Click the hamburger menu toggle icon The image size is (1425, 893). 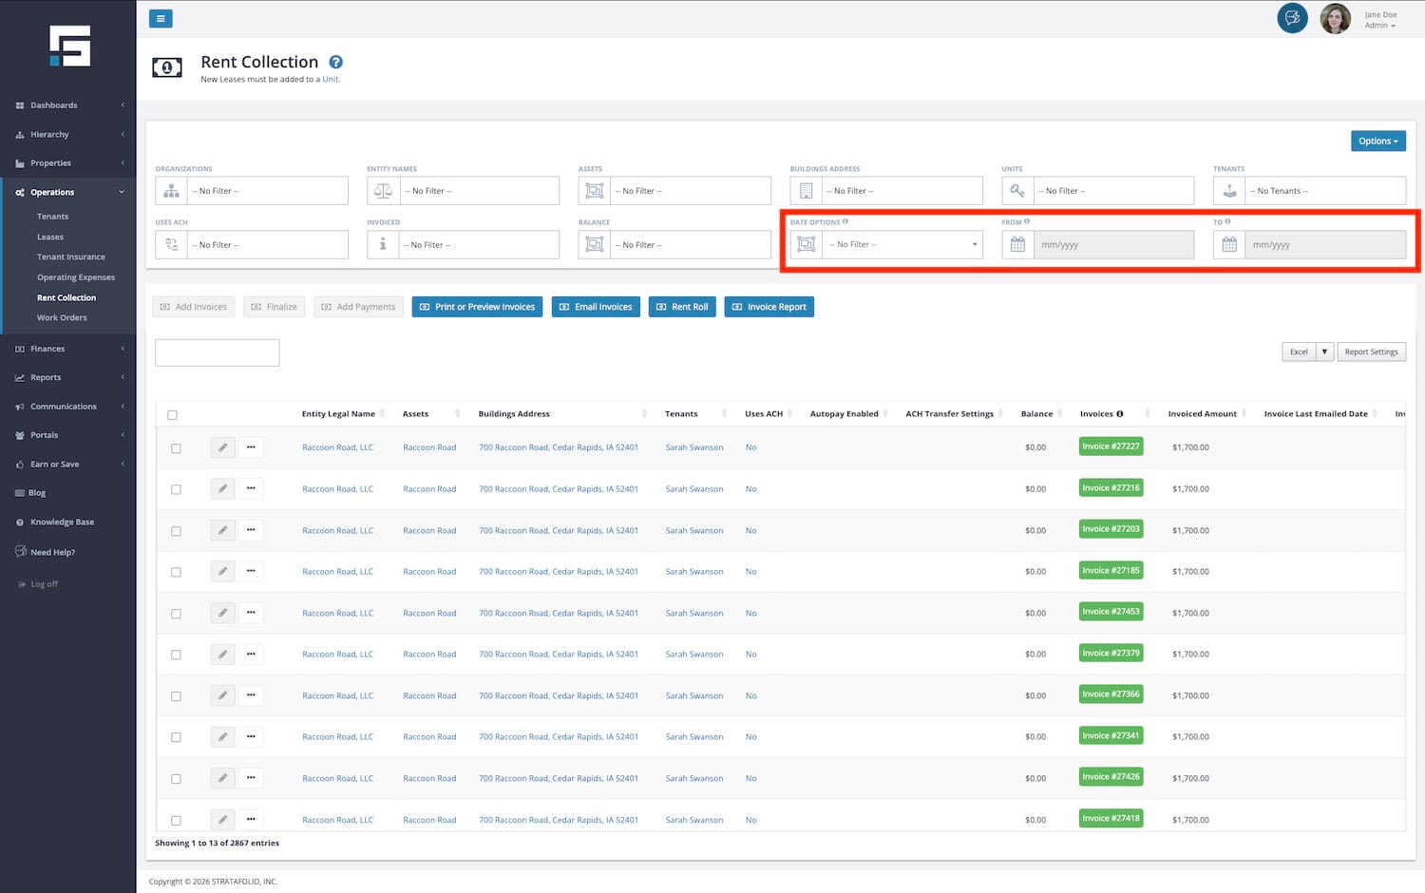[x=161, y=18]
